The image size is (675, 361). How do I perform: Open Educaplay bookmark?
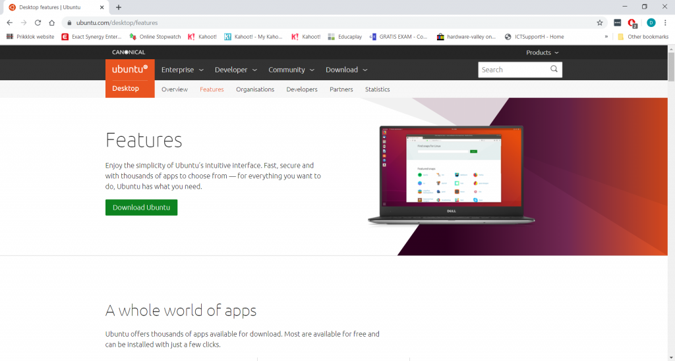[345, 37]
